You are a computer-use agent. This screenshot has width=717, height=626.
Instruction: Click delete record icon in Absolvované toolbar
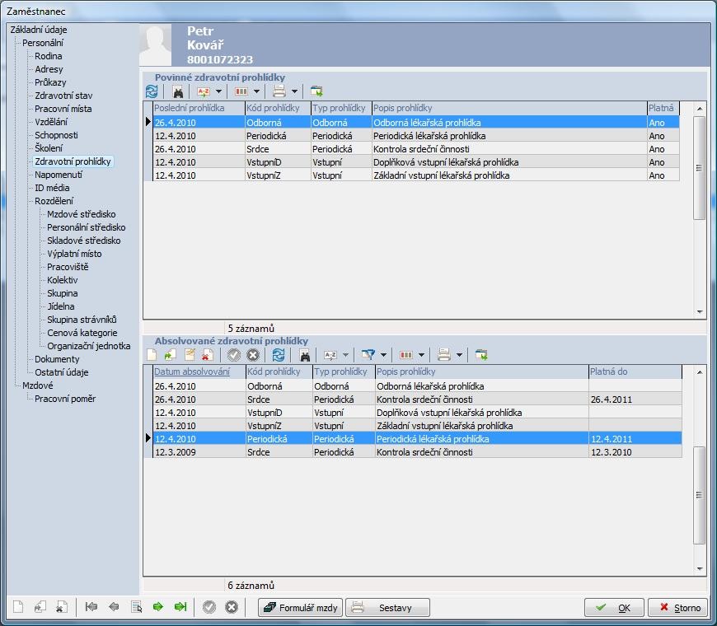pos(208,355)
